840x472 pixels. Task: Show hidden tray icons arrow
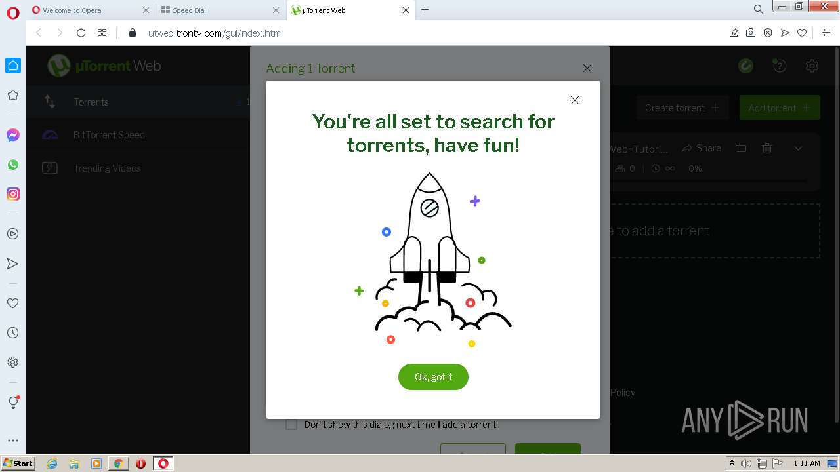732,463
